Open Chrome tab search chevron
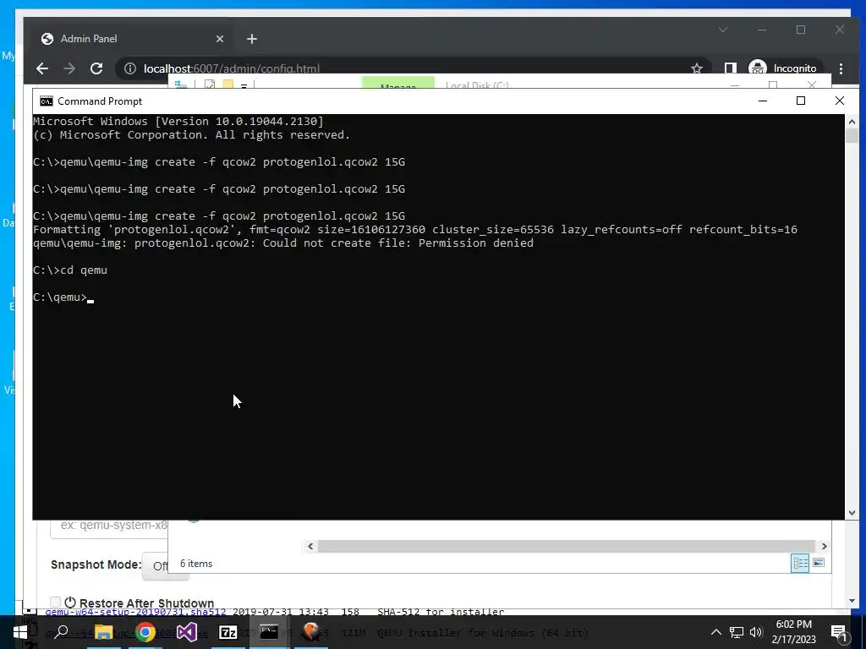This screenshot has width=866, height=649. pyautogui.click(x=723, y=30)
